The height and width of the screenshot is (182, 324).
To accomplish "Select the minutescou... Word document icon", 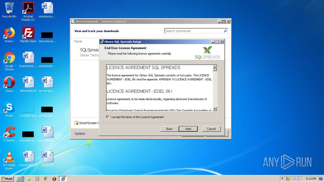I will (47, 10).
